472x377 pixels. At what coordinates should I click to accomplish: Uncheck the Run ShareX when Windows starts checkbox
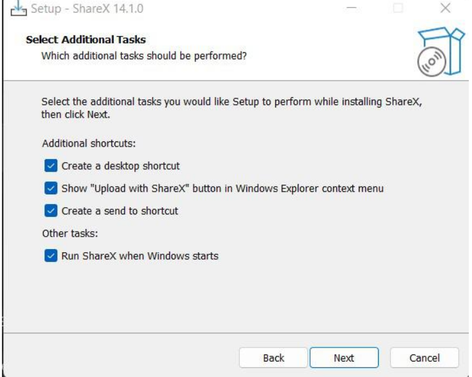pos(51,256)
